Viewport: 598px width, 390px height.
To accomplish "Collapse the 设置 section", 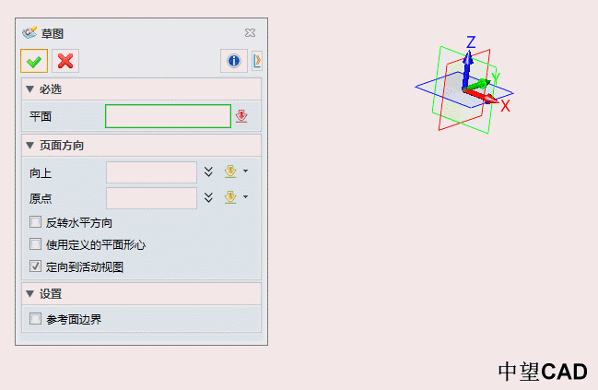I will pos(29,294).
